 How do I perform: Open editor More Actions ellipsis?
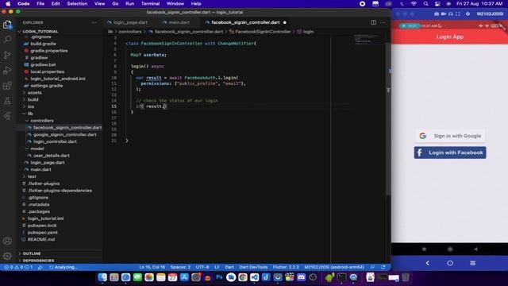click(x=383, y=22)
